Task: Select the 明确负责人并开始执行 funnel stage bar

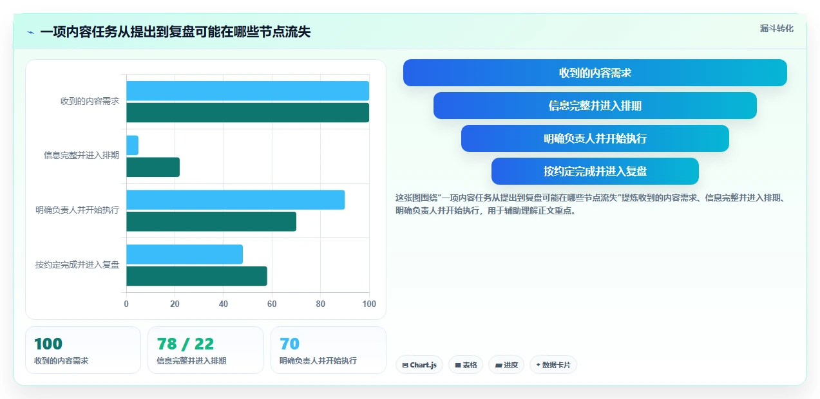Action: tap(595, 138)
